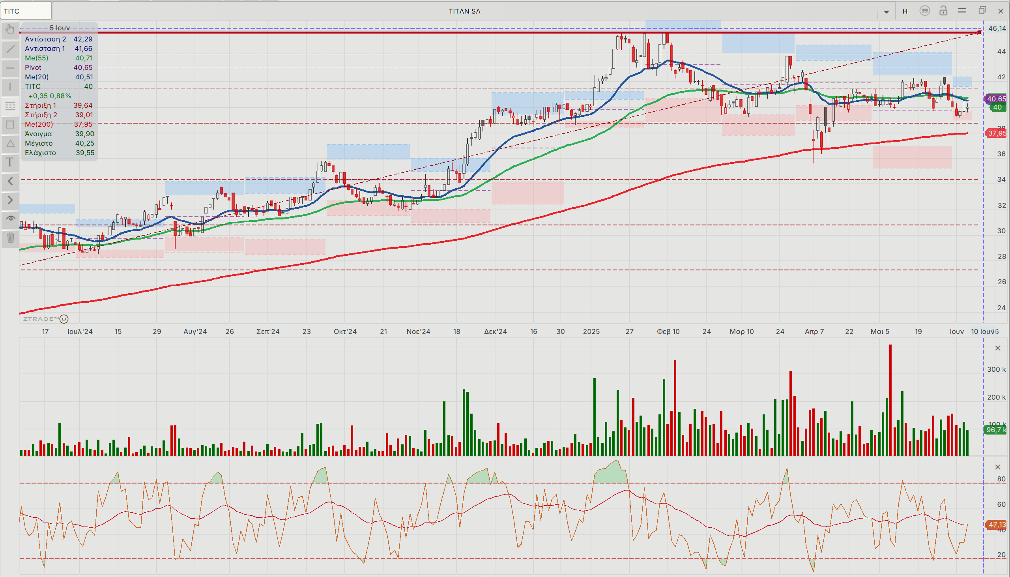Click the '+0,35 0,88%' change text
Image resolution: width=1010 pixels, height=577 pixels.
tap(49, 96)
